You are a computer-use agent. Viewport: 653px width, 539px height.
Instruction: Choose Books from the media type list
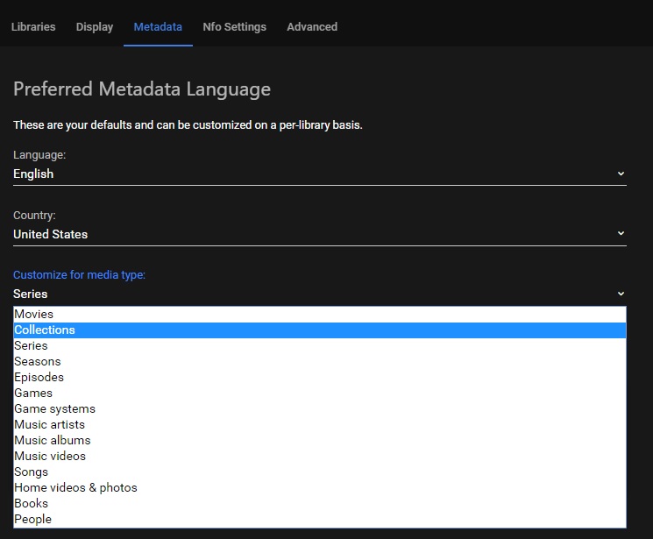point(319,504)
